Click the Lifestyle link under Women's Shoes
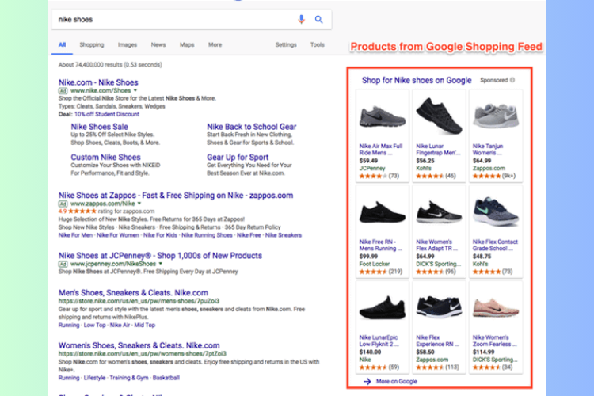 [94, 378]
